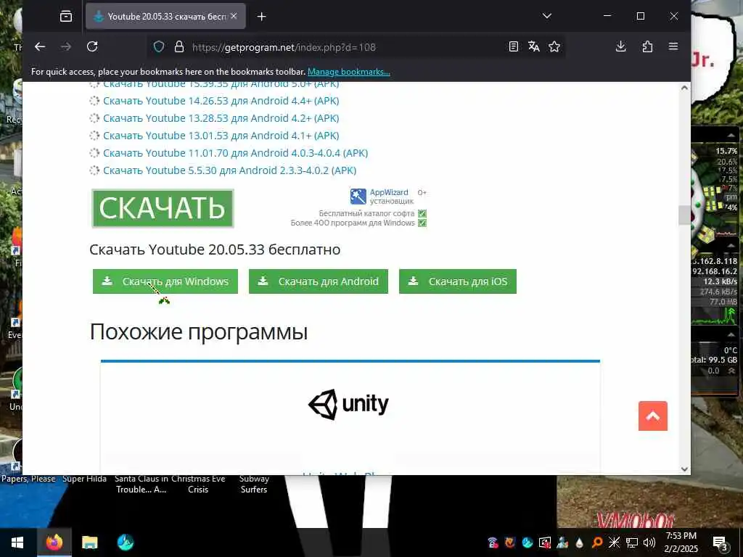Viewport: 743px width, 557px height.
Task: Open File Explorer from taskbar
Action: pyautogui.click(x=89, y=542)
